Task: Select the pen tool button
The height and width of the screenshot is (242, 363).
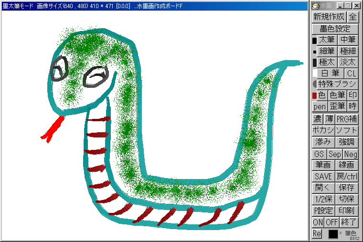Action: (x=320, y=106)
